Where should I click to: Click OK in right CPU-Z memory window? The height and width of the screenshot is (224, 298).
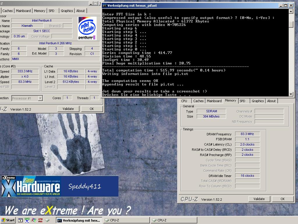point(283,199)
